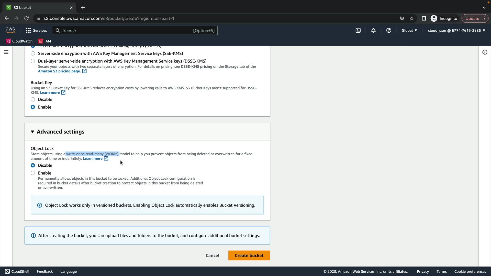Open the Services grid menu
Viewport: 491px width, 276px height.
tap(36, 30)
